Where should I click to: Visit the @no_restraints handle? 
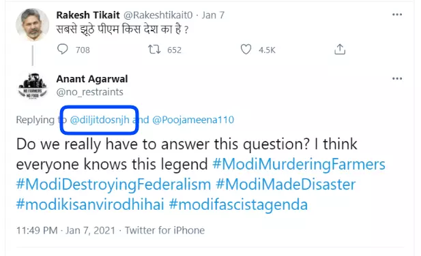click(x=89, y=92)
